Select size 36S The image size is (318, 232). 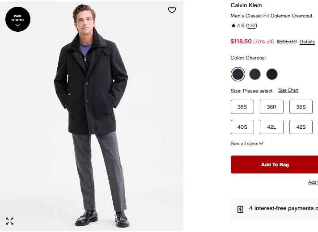pos(242,107)
